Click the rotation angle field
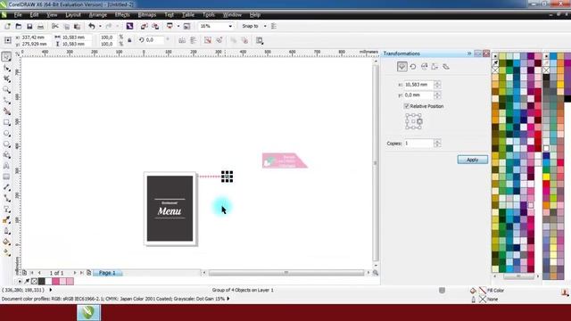This screenshot has height=321, width=571. click(x=154, y=40)
